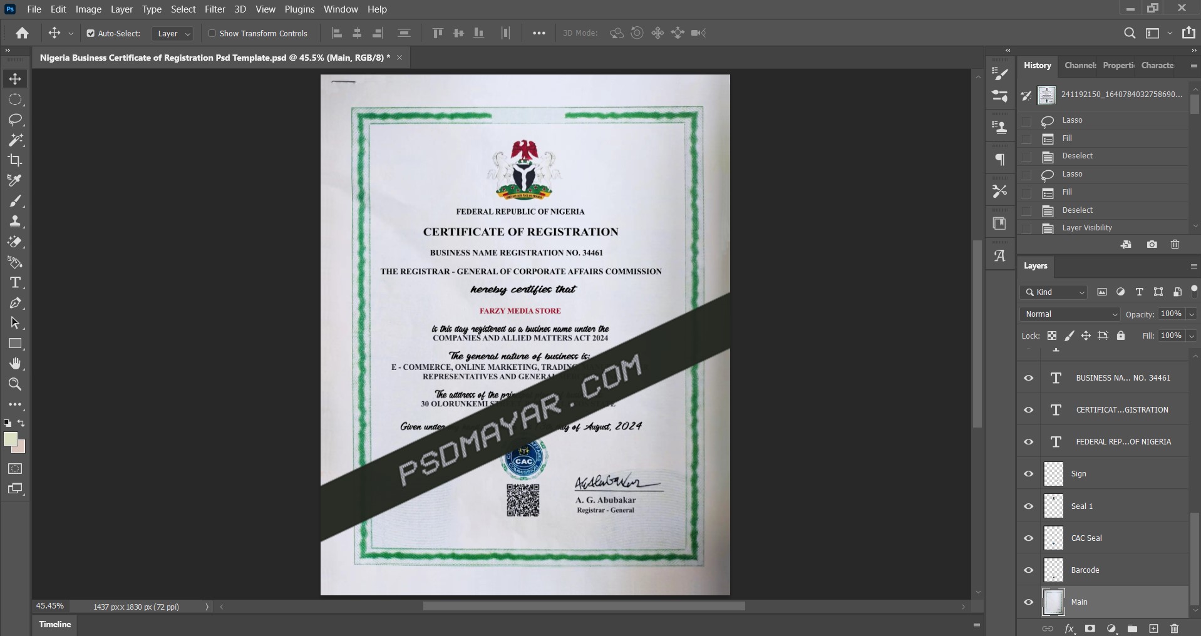Add layer mask icon
Screen dimensions: 1201x636
pyautogui.click(x=1090, y=628)
